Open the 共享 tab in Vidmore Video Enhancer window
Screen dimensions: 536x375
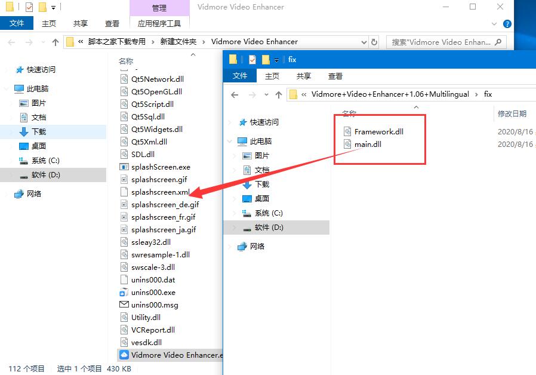pyautogui.click(x=81, y=24)
